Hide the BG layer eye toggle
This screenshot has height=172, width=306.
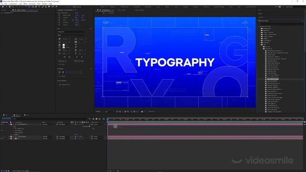[x=1, y=139]
